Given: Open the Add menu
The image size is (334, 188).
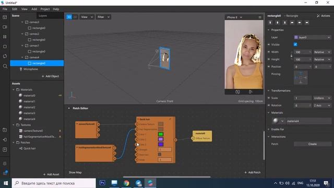Looking at the screenshot, I should pos(34,9).
